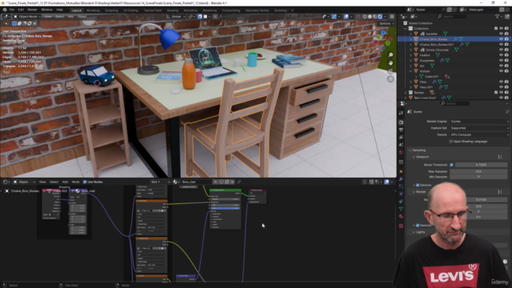
Task: Select Chaise_Bois_Bureau.001 in outliner
Action: 437,45
